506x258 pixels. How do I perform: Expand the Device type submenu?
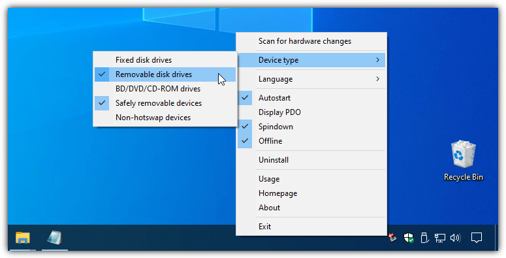point(311,60)
